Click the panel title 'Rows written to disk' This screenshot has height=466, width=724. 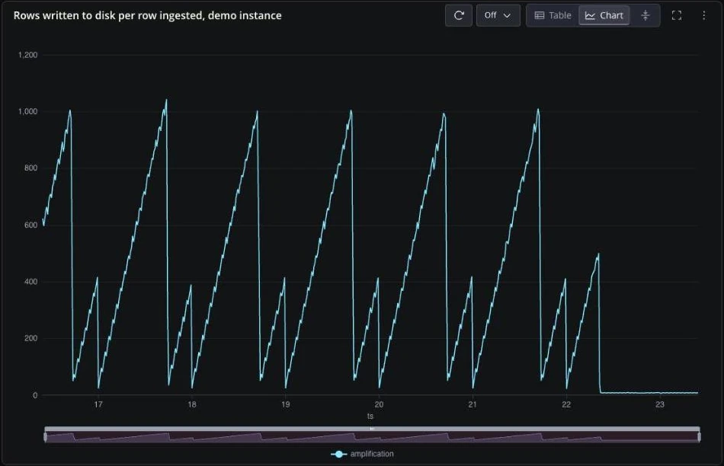click(x=147, y=15)
